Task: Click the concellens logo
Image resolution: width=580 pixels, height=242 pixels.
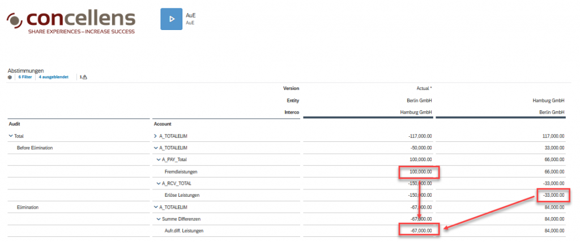Action: (x=71, y=20)
